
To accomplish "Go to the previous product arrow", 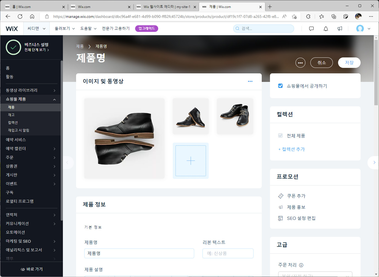I will [x=68, y=162].
